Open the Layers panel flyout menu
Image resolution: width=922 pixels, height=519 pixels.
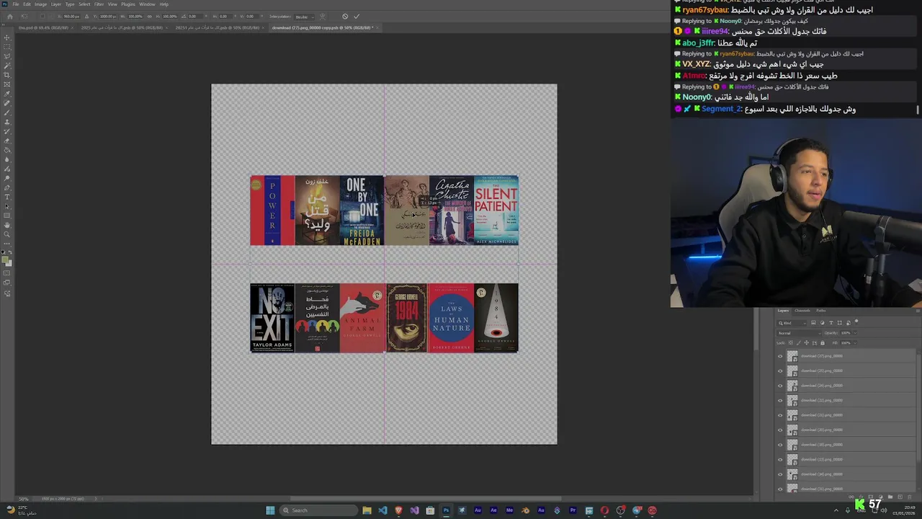click(918, 311)
